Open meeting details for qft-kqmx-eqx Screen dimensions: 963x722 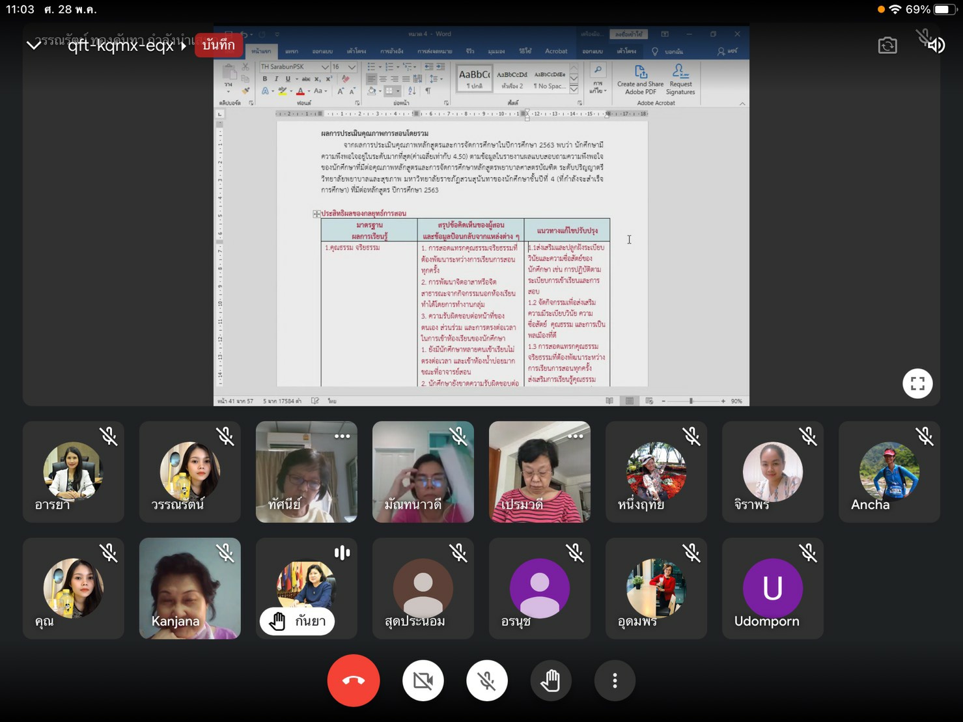pyautogui.click(x=124, y=45)
